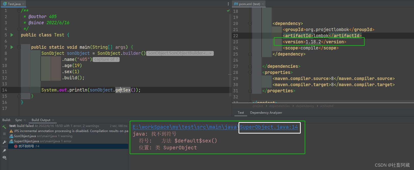Run the Test class from gutter arrow
Screen dimensions: 414x170
[12, 35]
